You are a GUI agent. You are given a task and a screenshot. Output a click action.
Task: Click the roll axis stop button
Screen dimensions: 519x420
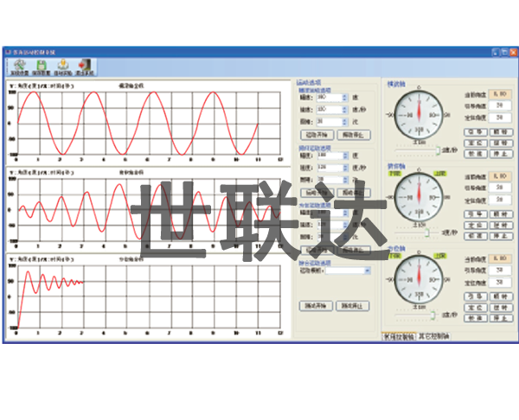(501, 154)
